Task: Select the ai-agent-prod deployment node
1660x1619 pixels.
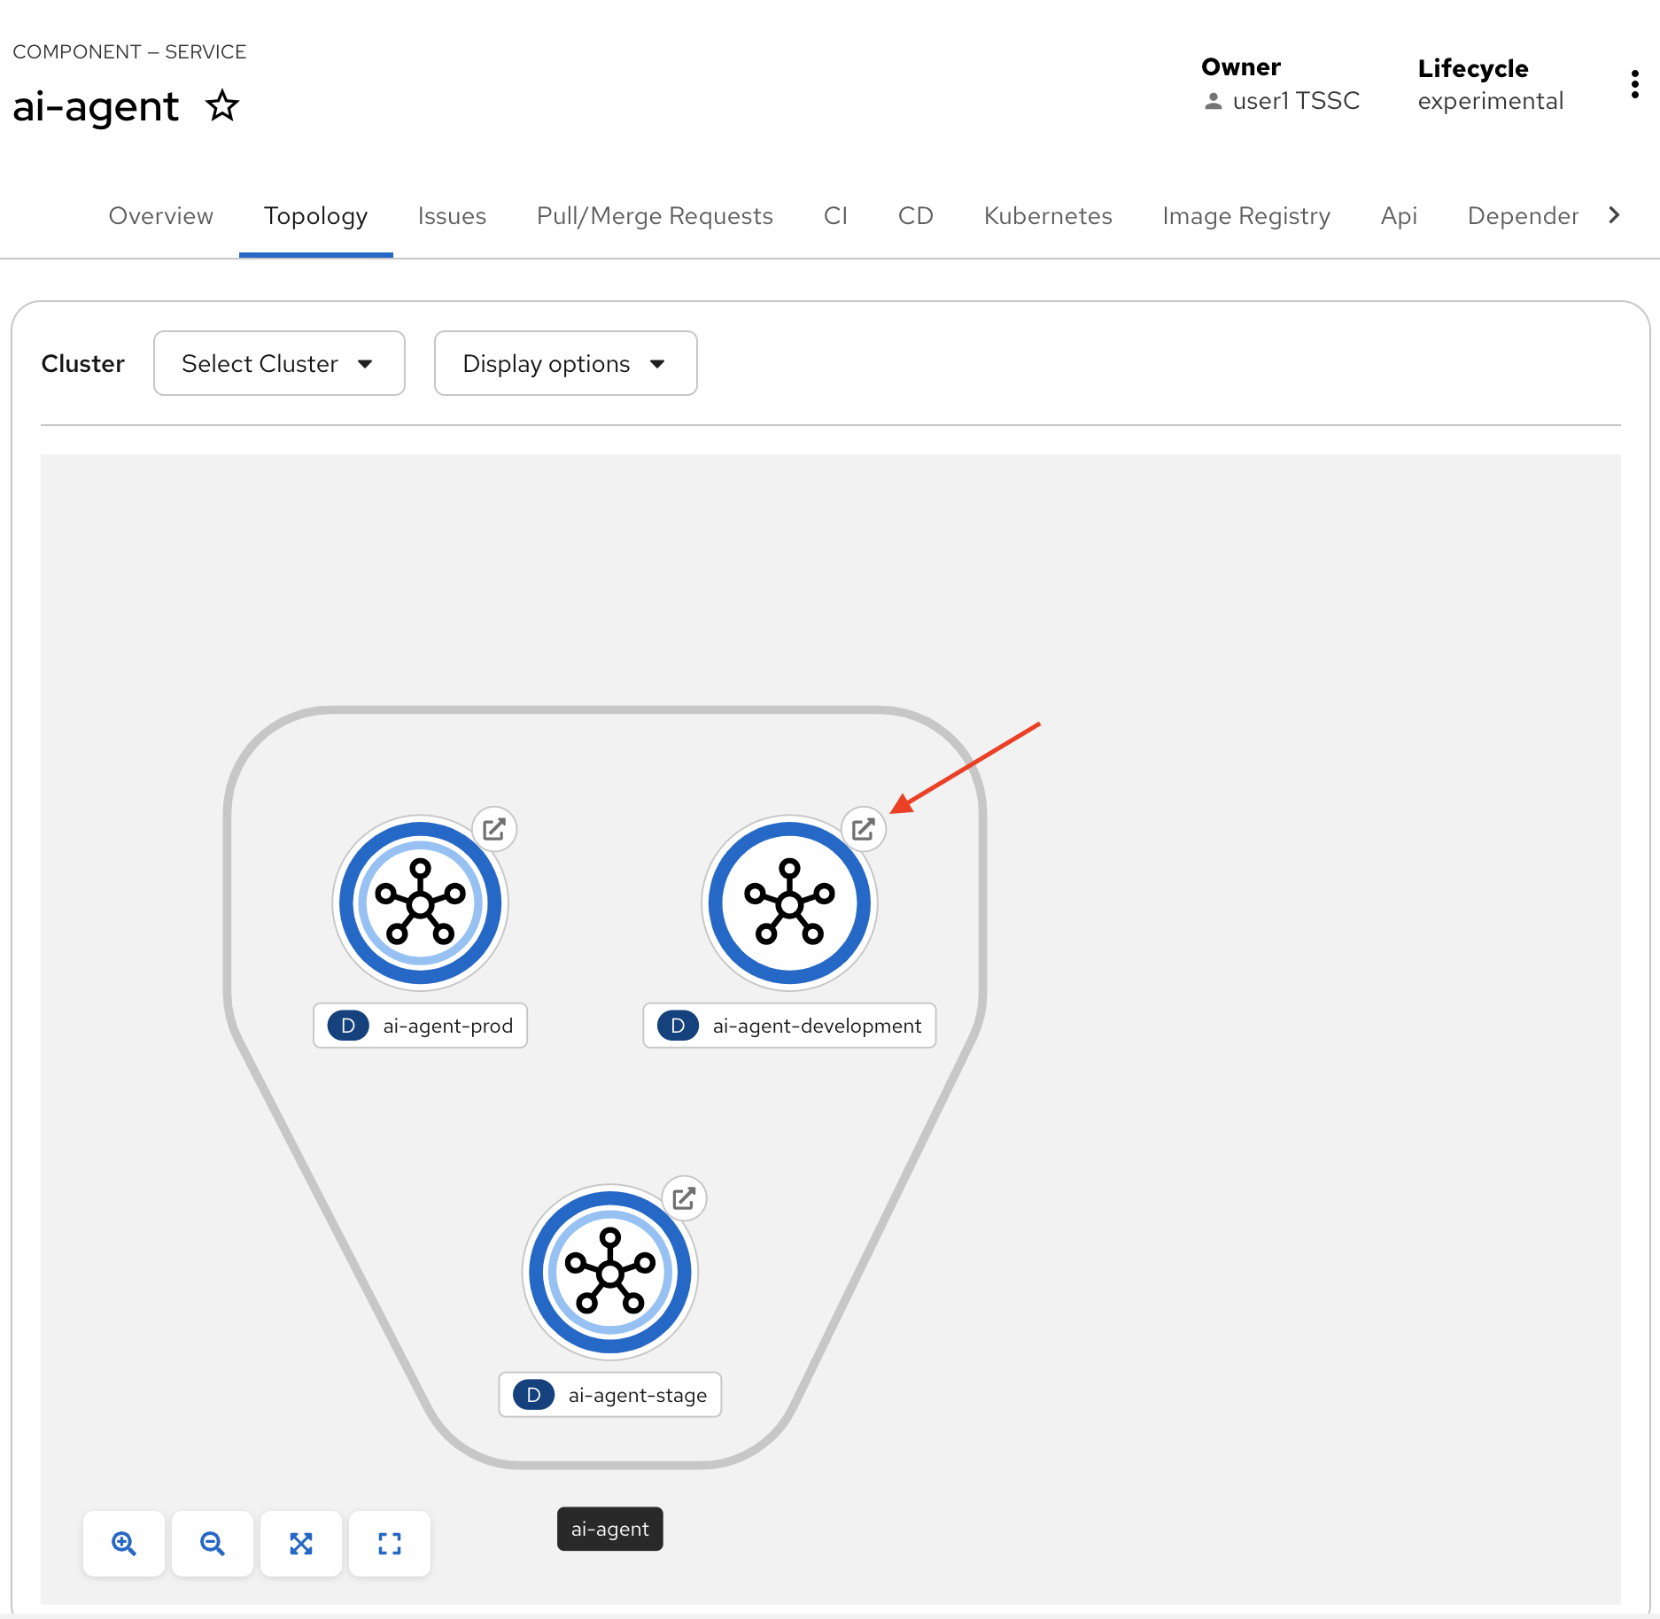Action: 420,902
